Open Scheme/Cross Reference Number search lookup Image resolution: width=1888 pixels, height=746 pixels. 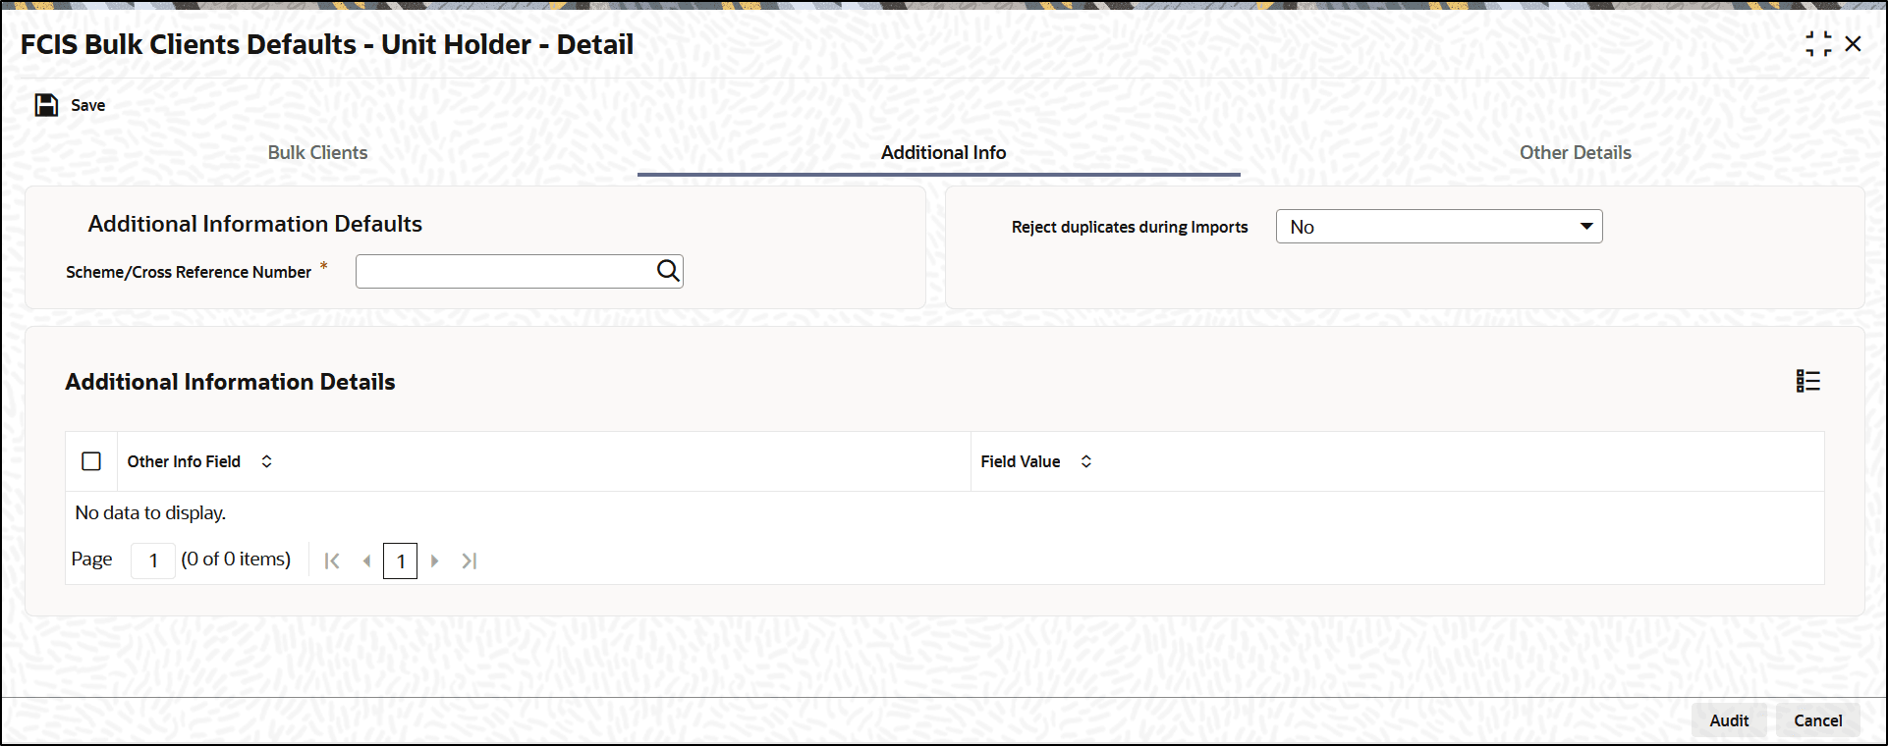[x=668, y=271]
